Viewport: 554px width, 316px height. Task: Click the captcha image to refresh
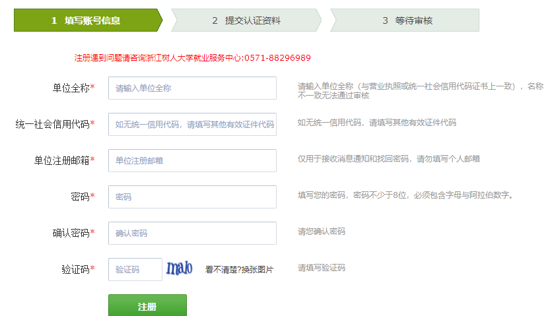[x=180, y=269]
